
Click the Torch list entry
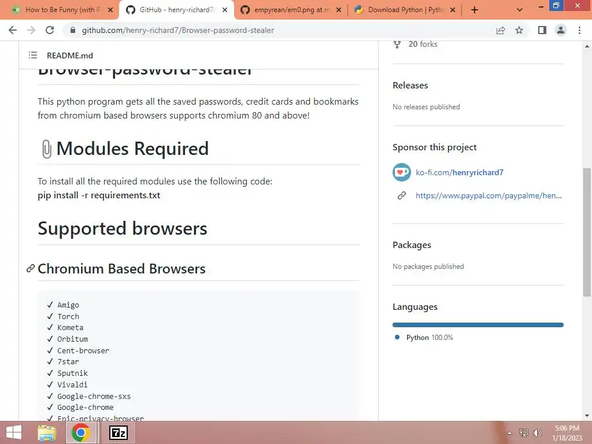tap(68, 316)
